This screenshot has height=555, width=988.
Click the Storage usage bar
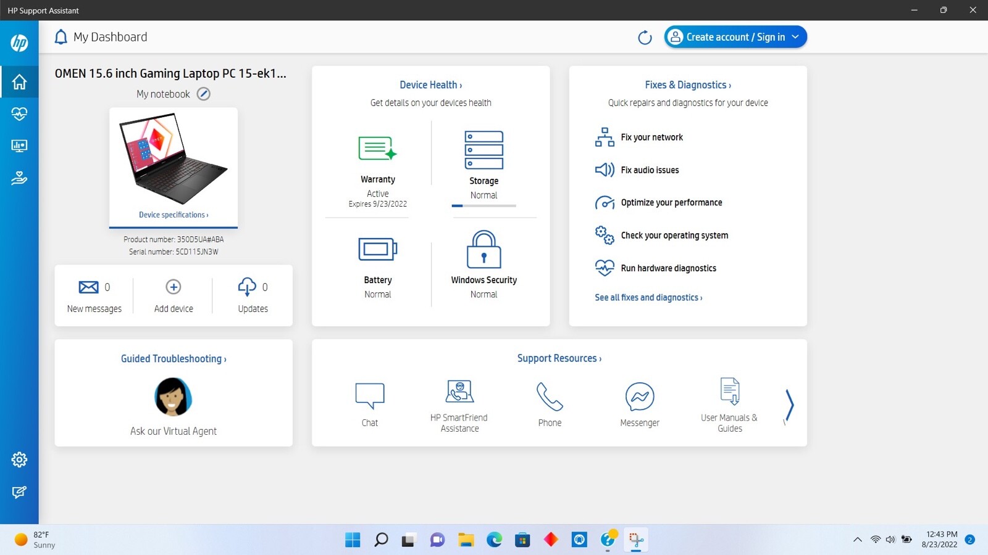tap(484, 206)
